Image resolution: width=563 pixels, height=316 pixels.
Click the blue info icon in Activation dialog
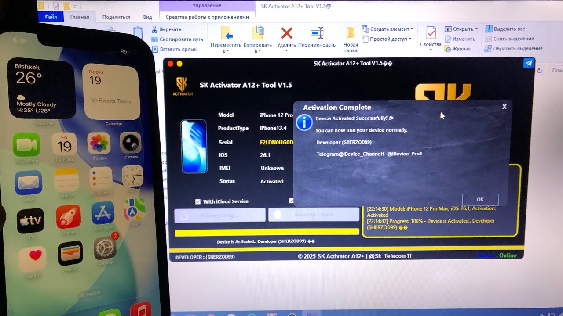(x=304, y=123)
